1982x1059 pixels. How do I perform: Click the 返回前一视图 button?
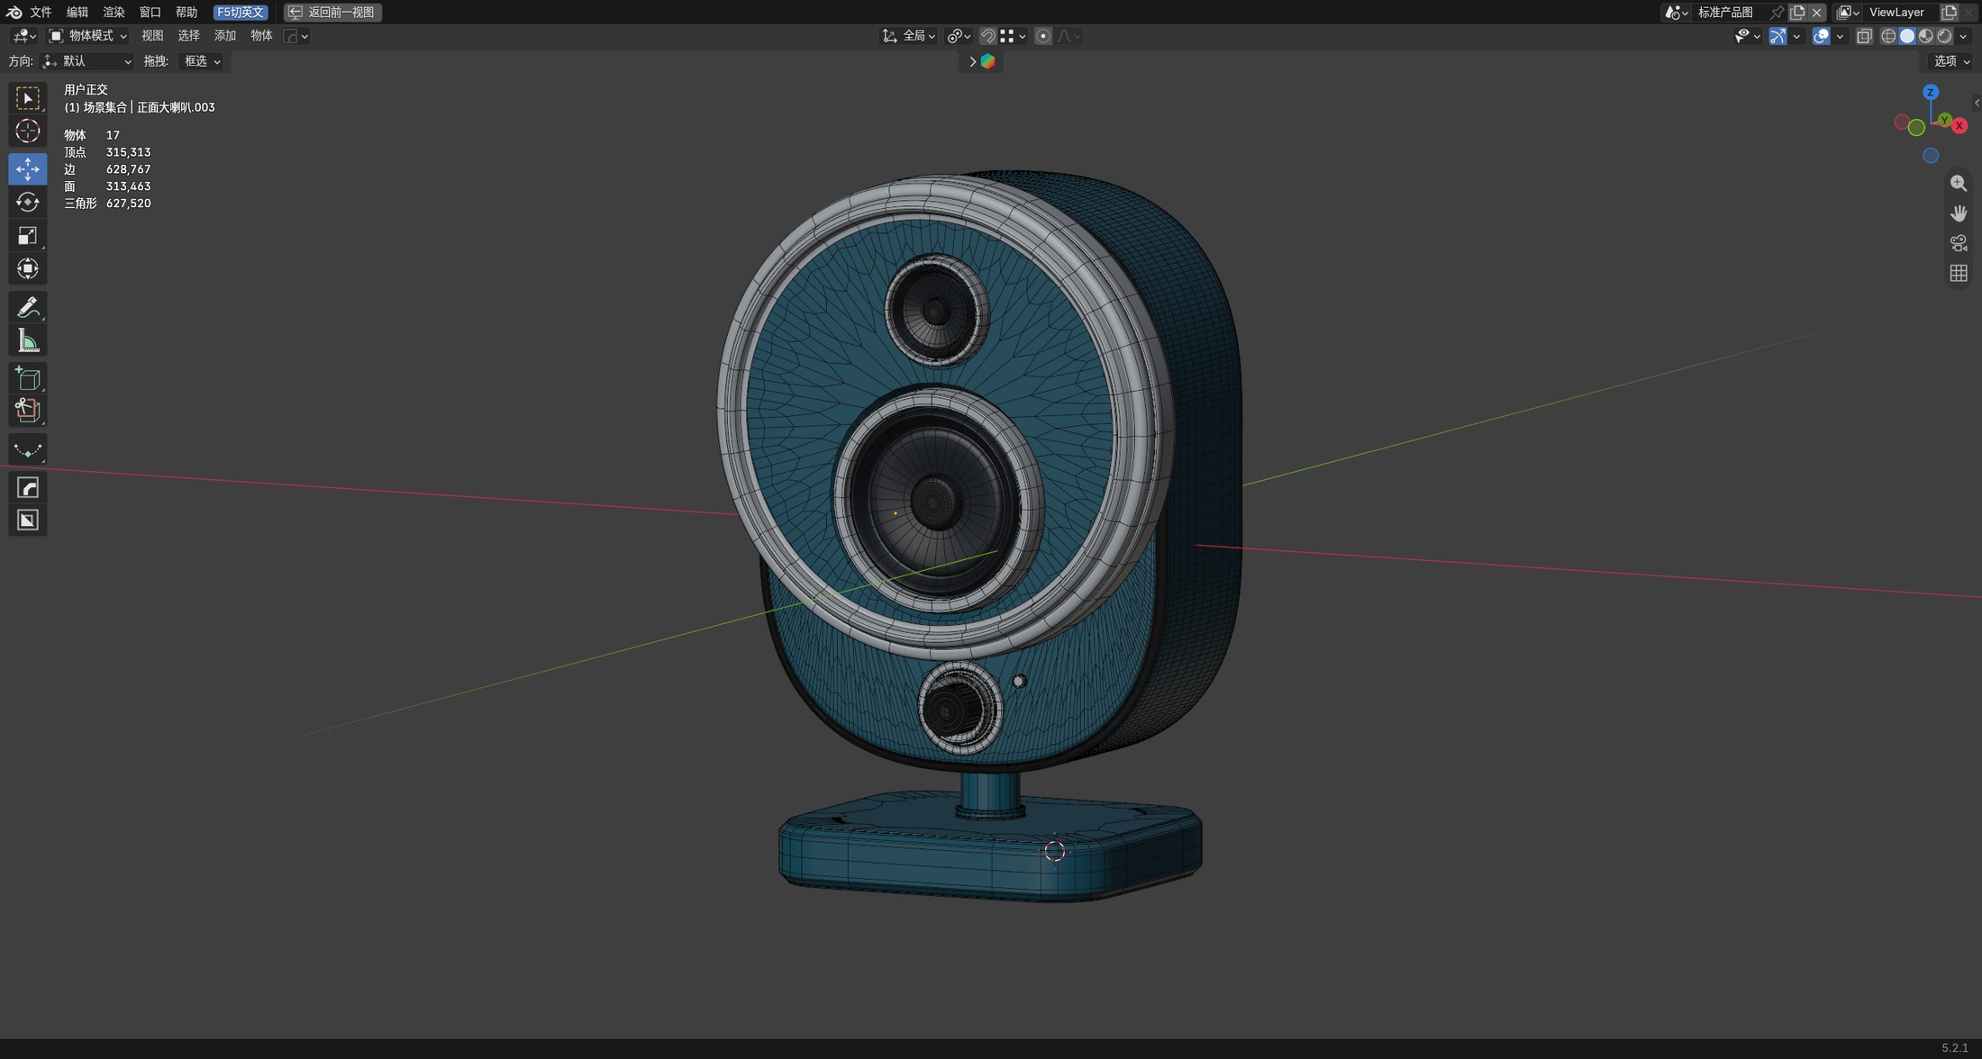pyautogui.click(x=332, y=13)
